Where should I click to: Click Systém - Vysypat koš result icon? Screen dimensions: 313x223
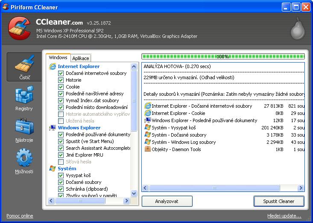tap(148, 128)
